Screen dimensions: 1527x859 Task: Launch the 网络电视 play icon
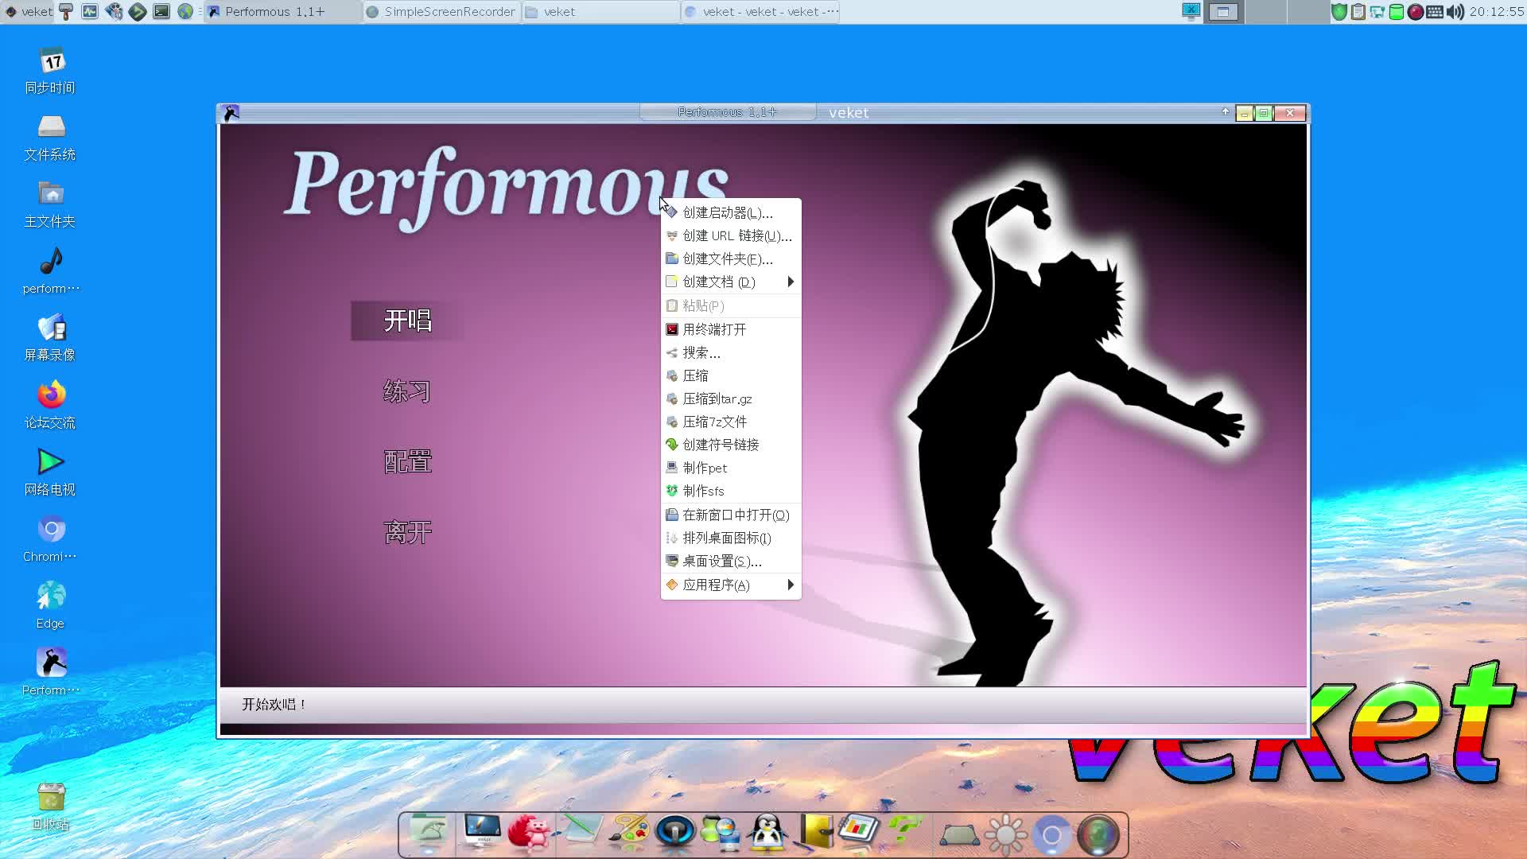pyautogui.click(x=50, y=472)
